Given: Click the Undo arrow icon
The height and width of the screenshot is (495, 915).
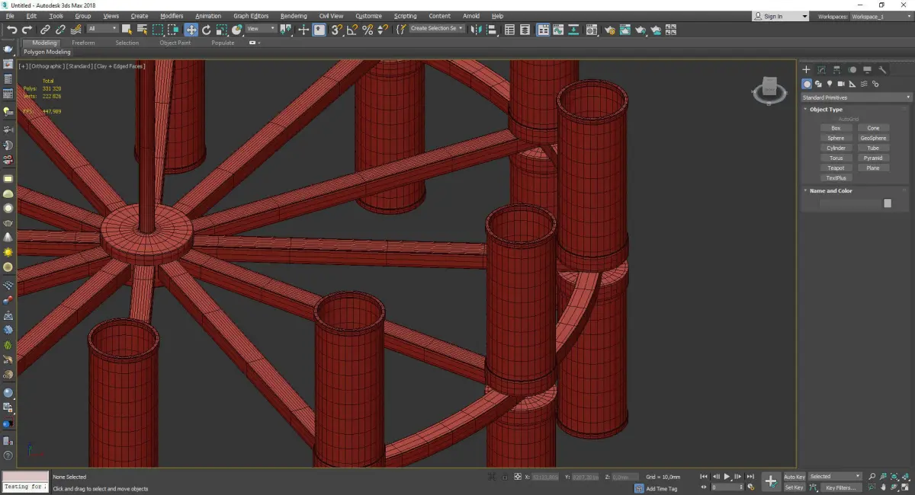Looking at the screenshot, I should [12, 30].
